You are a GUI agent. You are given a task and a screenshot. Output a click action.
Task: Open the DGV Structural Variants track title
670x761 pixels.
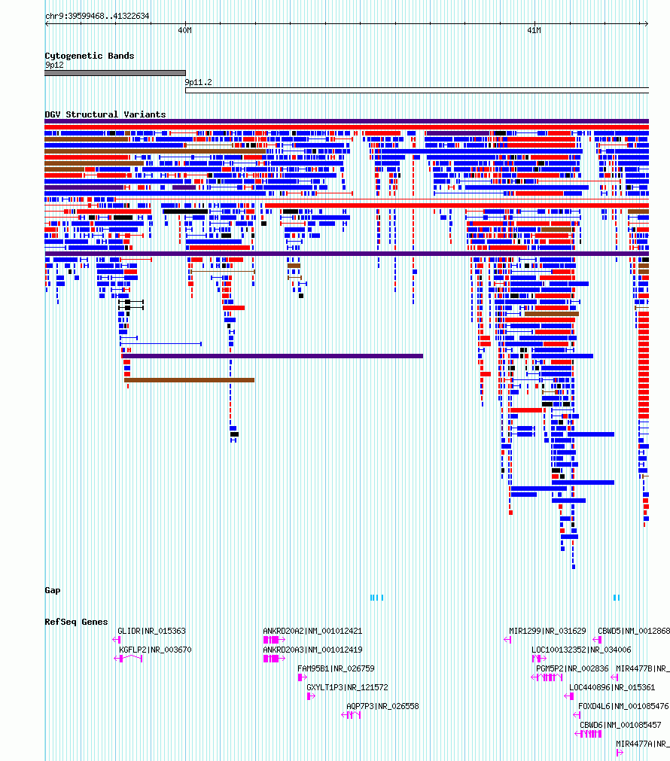pyautogui.click(x=105, y=114)
